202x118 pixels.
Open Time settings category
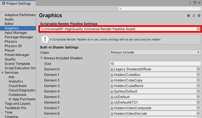pos(9,112)
